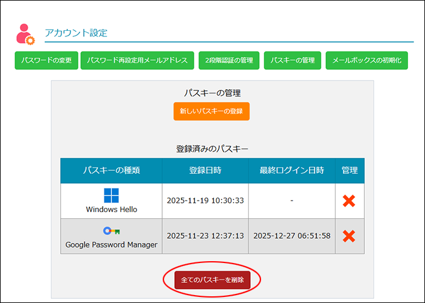The height and width of the screenshot is (303, 425).
Task: Click the account settings user-gear icon
Action: click(x=25, y=34)
